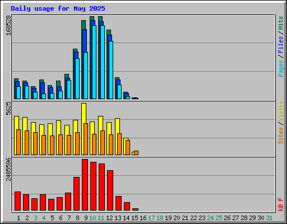Click the day 1 orange sites bar
The width and height of the screenshot is (287, 224).
(x=18, y=142)
